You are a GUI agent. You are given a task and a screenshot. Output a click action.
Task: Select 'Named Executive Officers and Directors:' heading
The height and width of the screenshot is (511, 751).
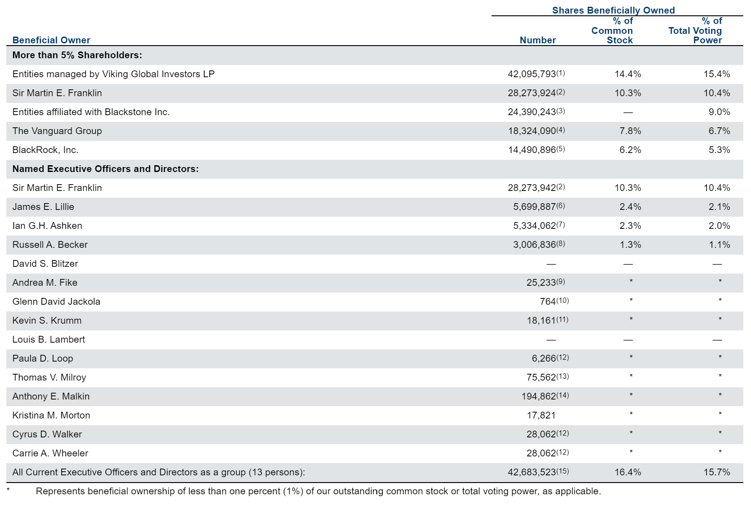point(106,169)
